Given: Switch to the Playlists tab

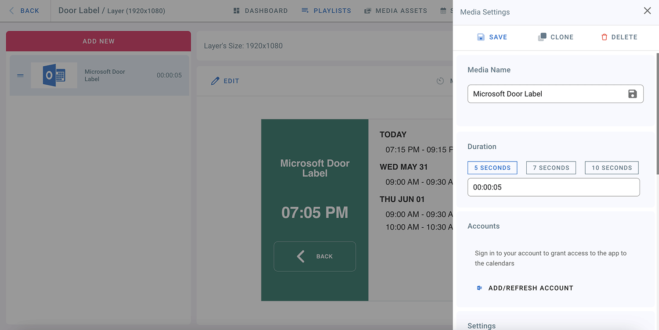Looking at the screenshot, I should [326, 11].
